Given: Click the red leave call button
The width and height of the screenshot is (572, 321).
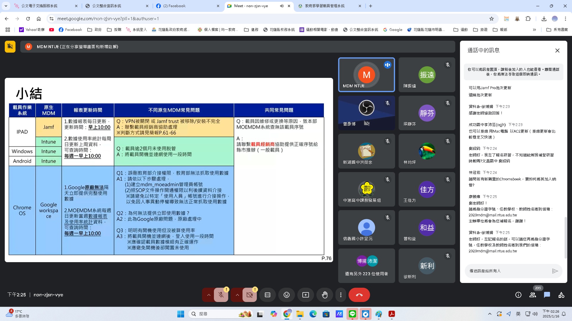Looking at the screenshot, I should click(x=359, y=295).
